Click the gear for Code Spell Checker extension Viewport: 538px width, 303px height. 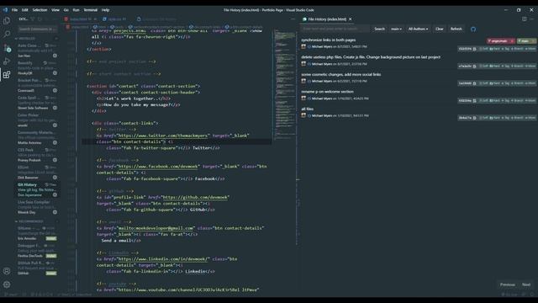point(55,108)
